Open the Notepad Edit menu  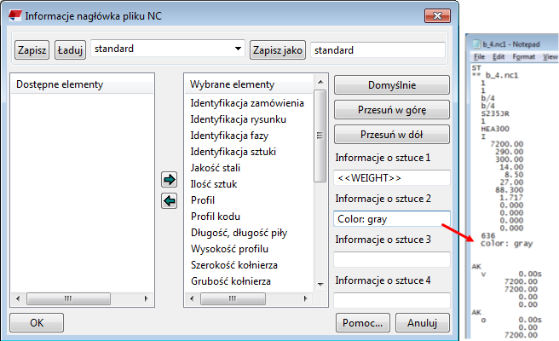pos(498,56)
